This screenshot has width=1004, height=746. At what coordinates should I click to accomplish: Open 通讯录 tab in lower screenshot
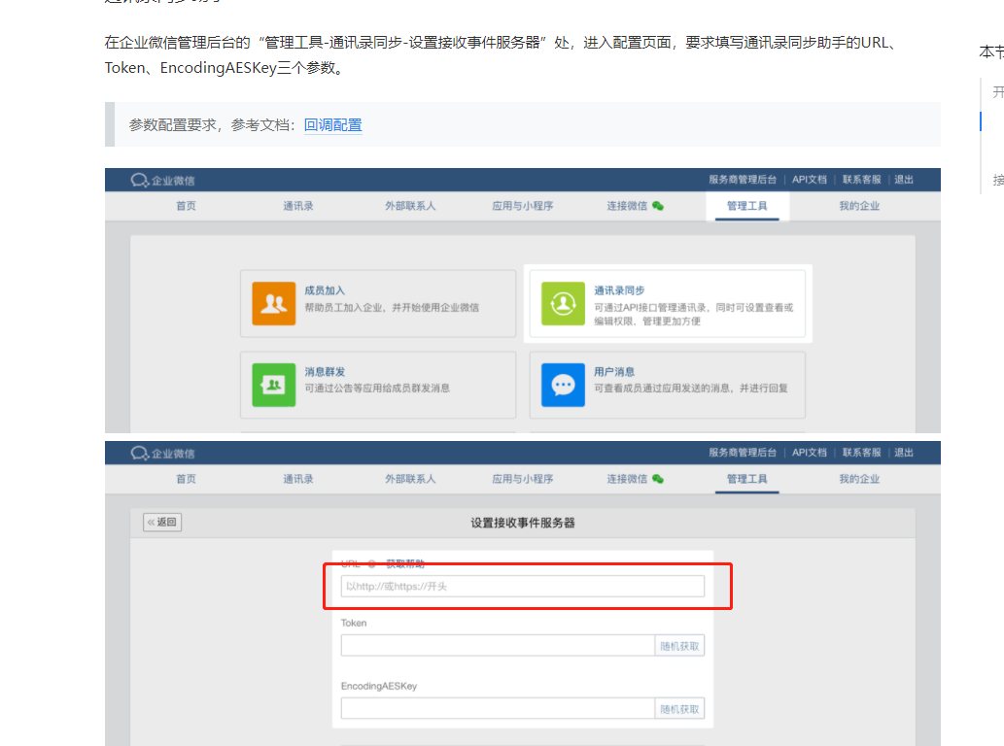click(x=298, y=479)
